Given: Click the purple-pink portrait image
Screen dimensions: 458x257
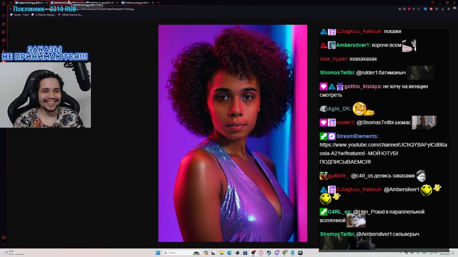Looking at the screenshot, I should click(x=233, y=133).
